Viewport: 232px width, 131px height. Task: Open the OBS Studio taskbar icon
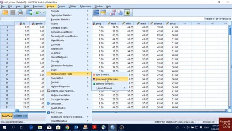pyautogui.click(x=121, y=127)
